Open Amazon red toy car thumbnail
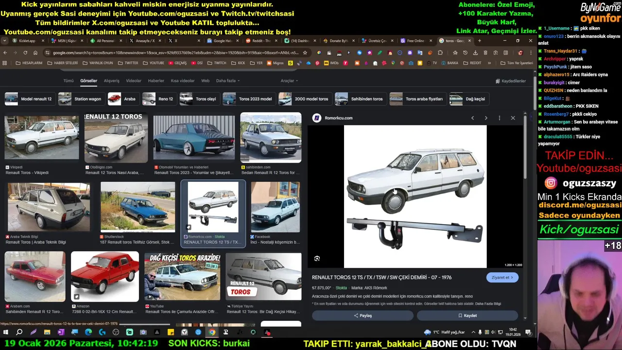 click(105, 276)
